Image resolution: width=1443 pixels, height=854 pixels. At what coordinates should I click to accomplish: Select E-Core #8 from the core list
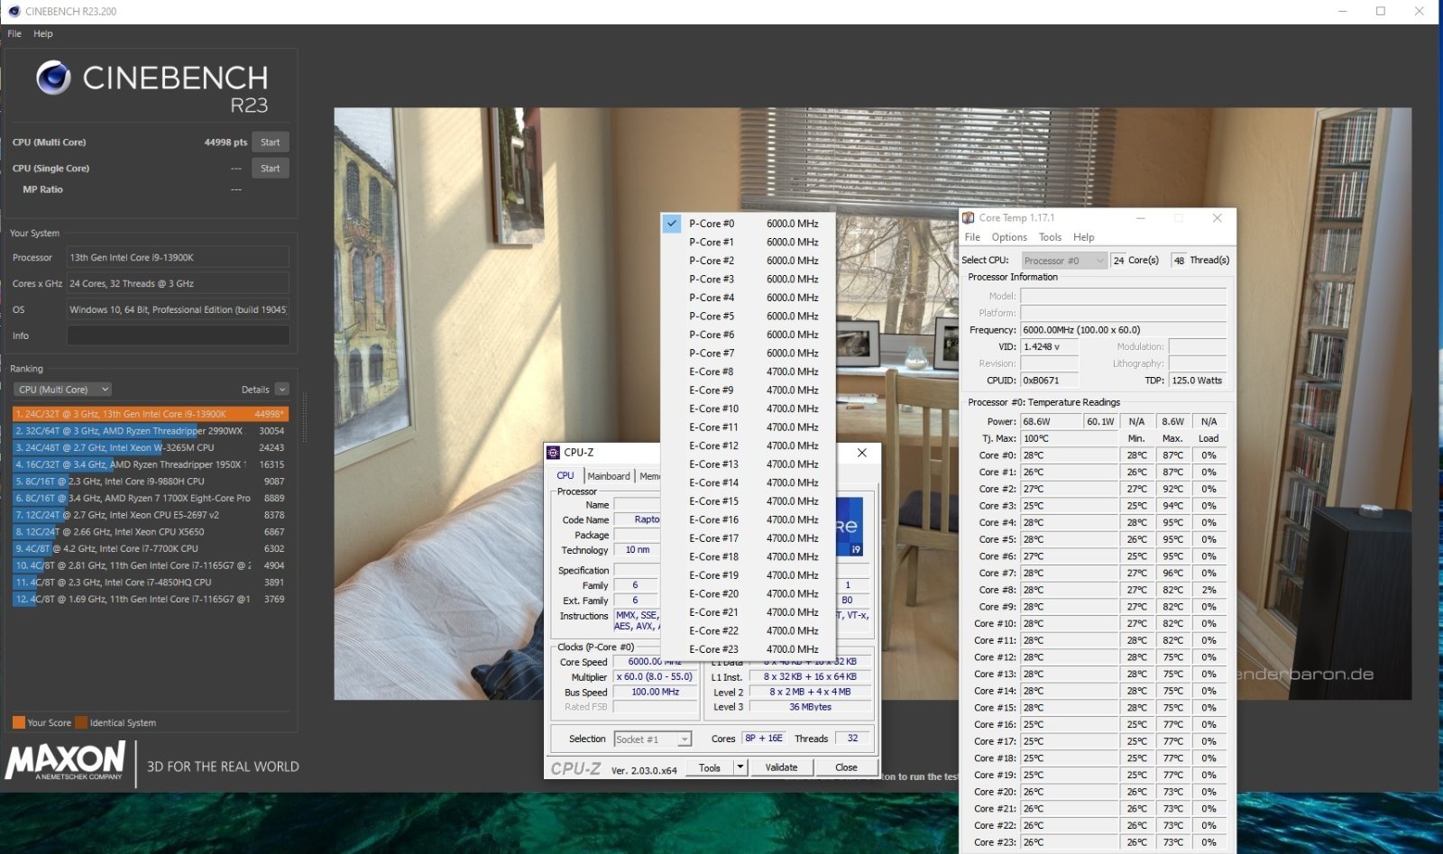pos(748,372)
